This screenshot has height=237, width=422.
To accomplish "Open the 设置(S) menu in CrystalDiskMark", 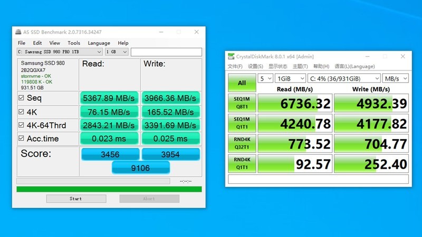I will coord(255,66).
